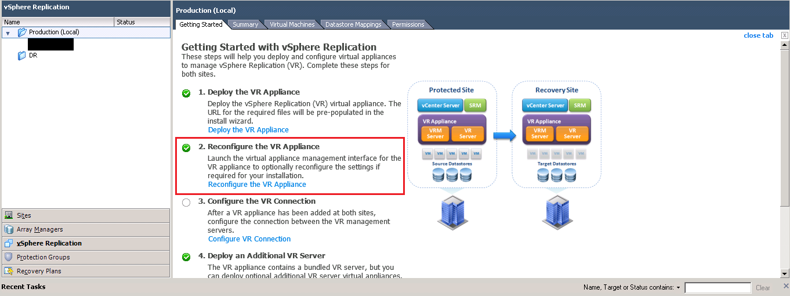Click the Sites icon in navigation panel
This screenshot has height=296, width=790.
point(9,215)
